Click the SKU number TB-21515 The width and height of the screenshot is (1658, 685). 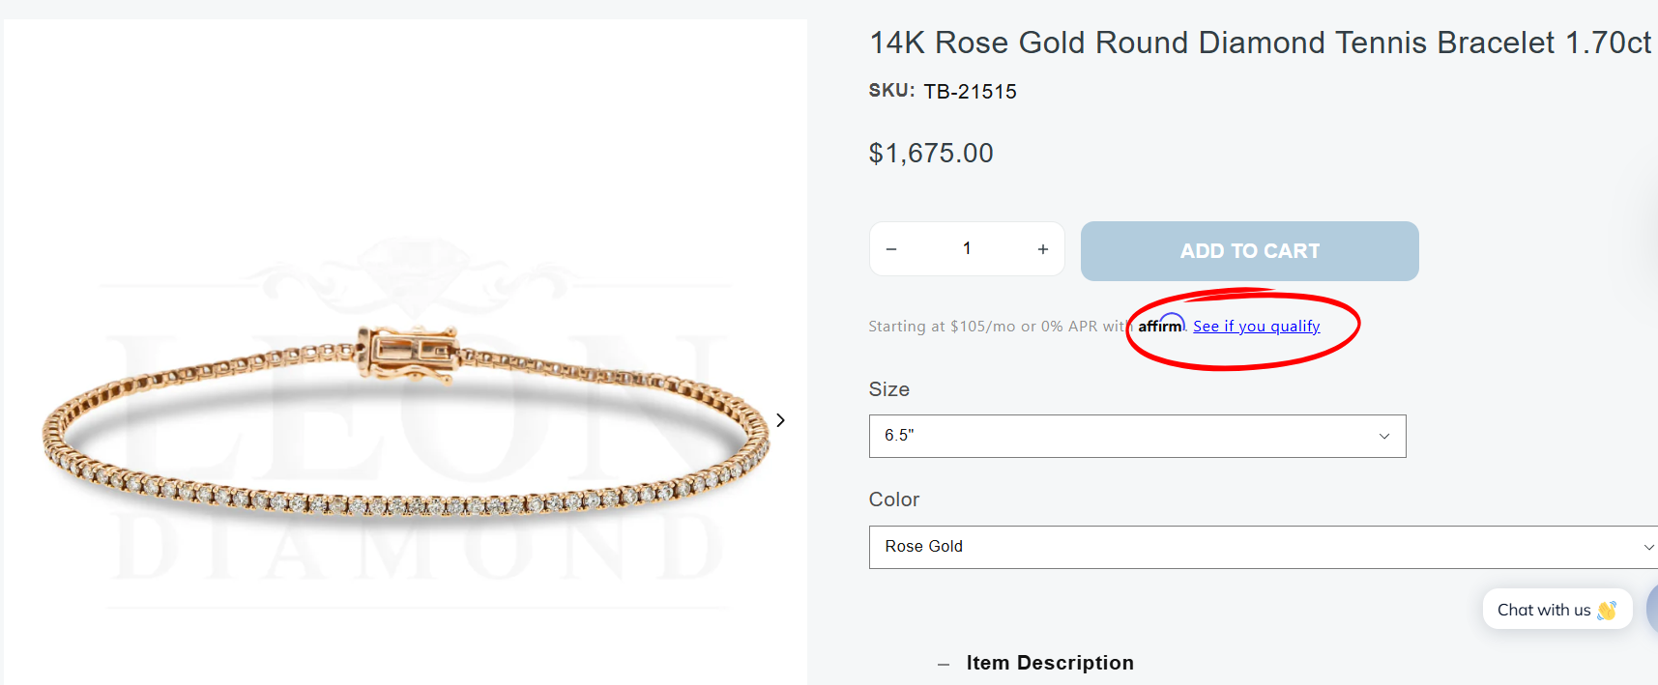[x=970, y=92]
